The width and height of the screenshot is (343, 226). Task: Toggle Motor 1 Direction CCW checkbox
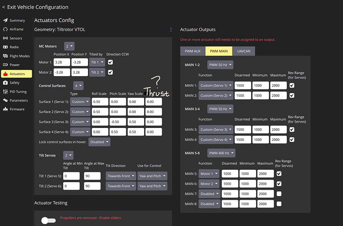pyautogui.click(x=110, y=62)
